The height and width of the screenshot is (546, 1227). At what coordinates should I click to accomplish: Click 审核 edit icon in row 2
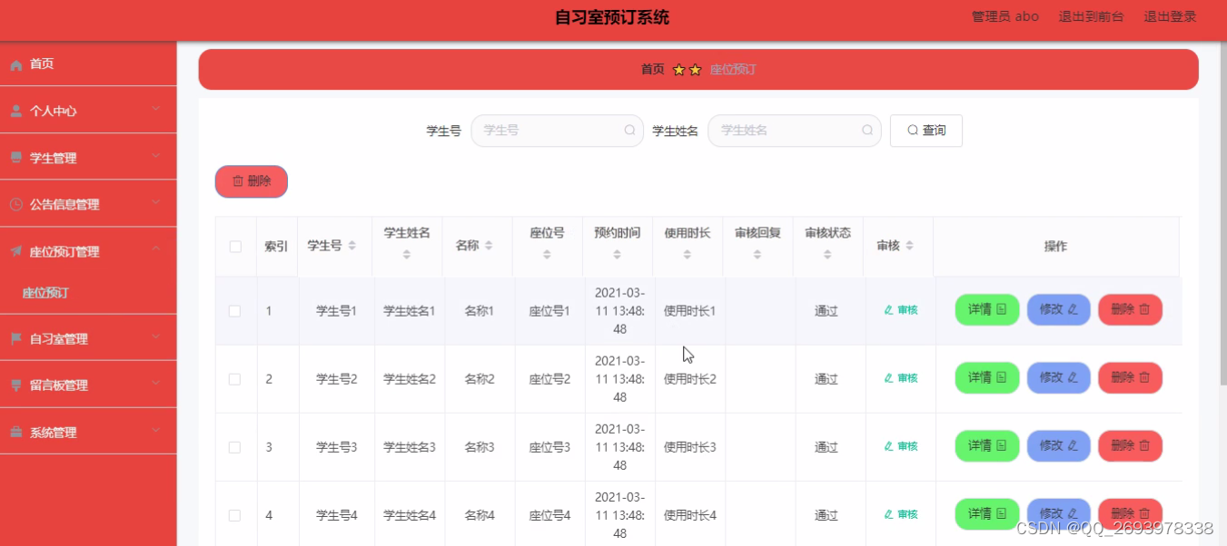[x=889, y=378]
